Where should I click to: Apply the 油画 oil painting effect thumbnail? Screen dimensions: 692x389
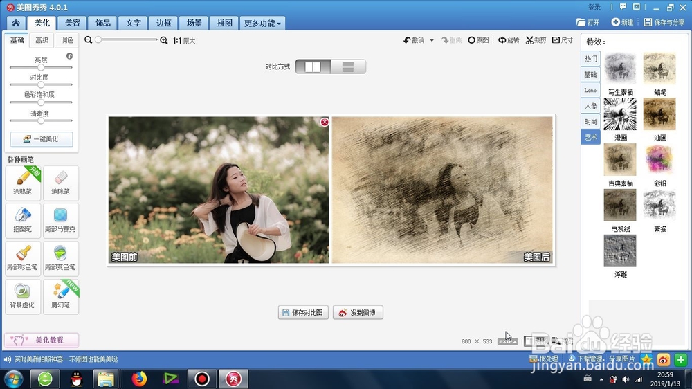coord(659,114)
